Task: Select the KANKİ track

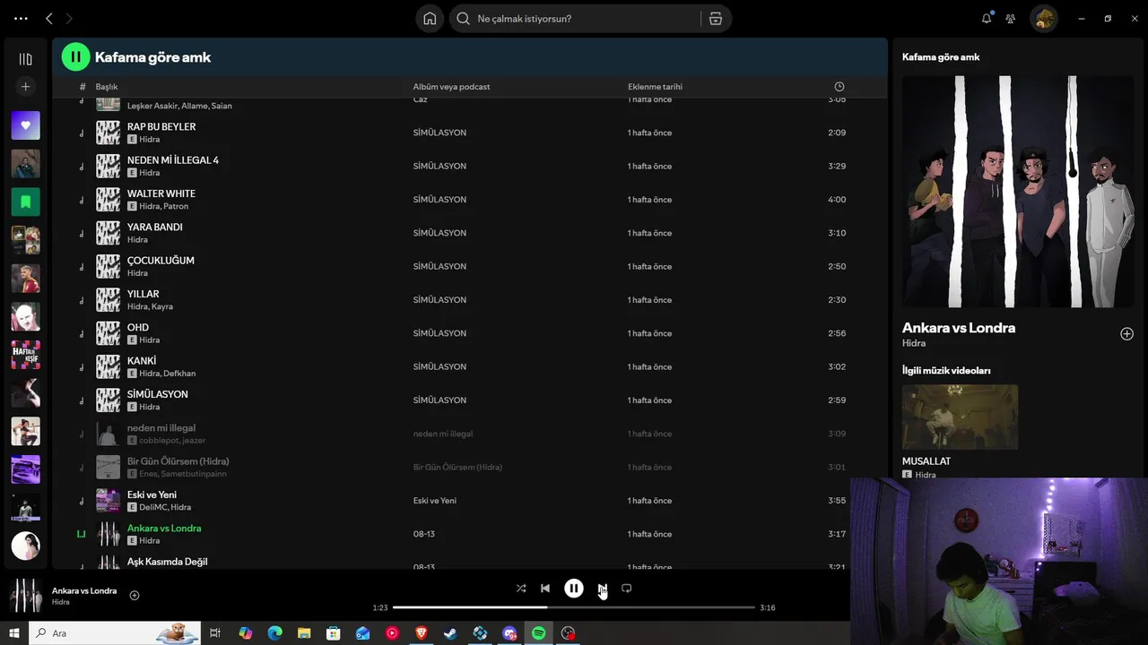Action: [142, 361]
